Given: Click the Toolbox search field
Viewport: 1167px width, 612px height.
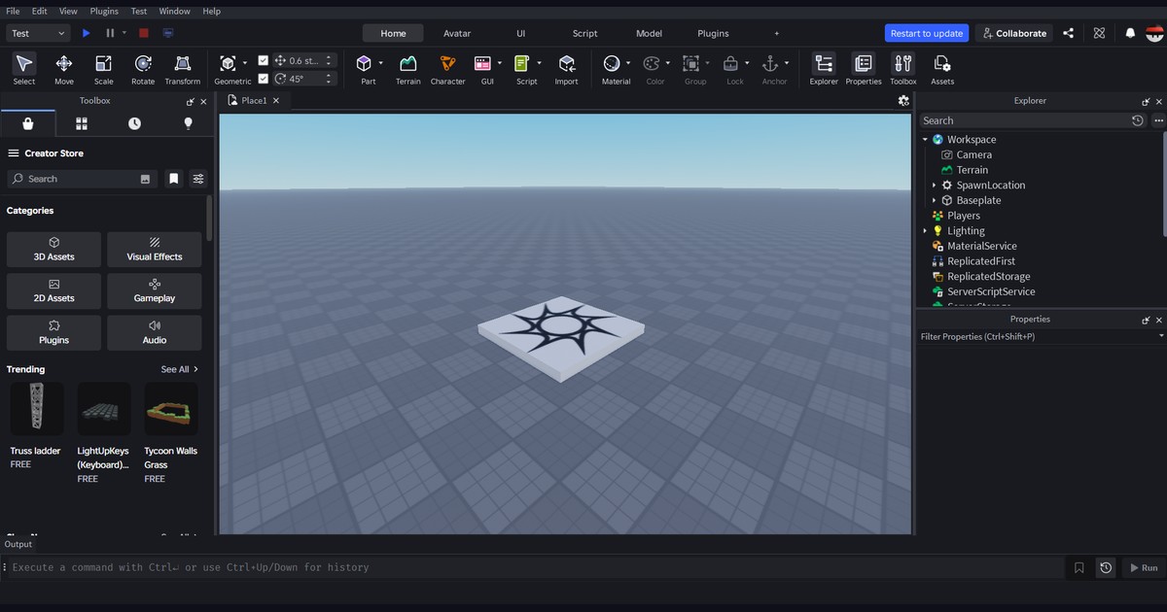Looking at the screenshot, I should tap(83, 179).
